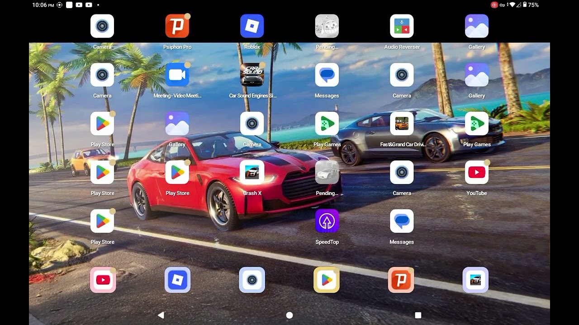Viewport: 579px width, 325px height.
Task: Launch the Fast&Grand Car Driving game
Action: point(402,124)
